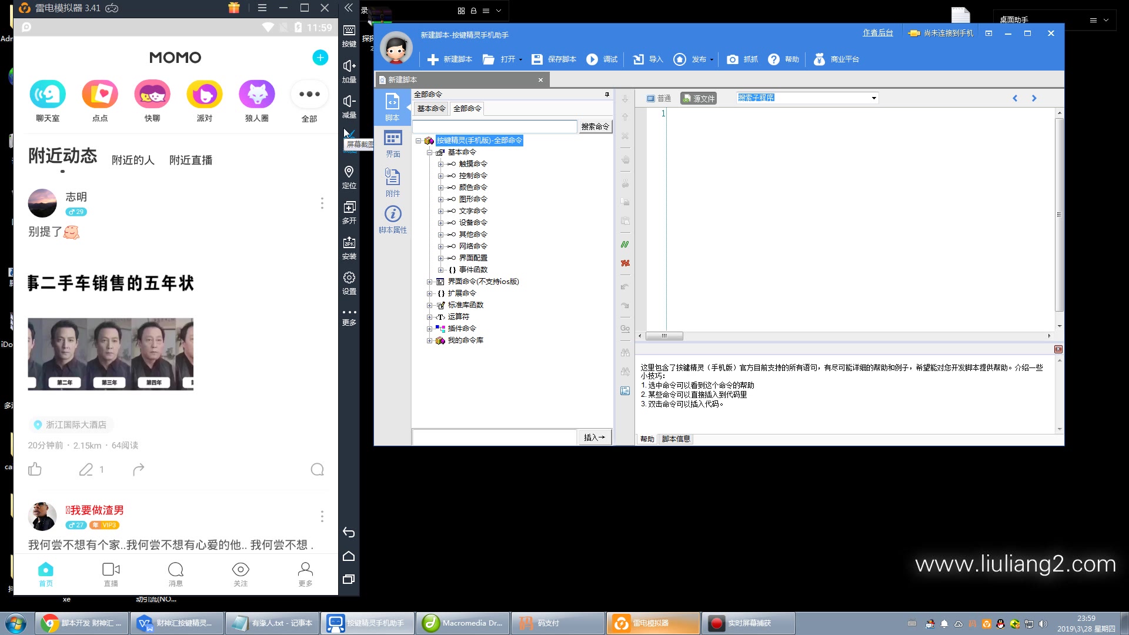Switch to the 全部命令 tab

pyautogui.click(x=467, y=109)
